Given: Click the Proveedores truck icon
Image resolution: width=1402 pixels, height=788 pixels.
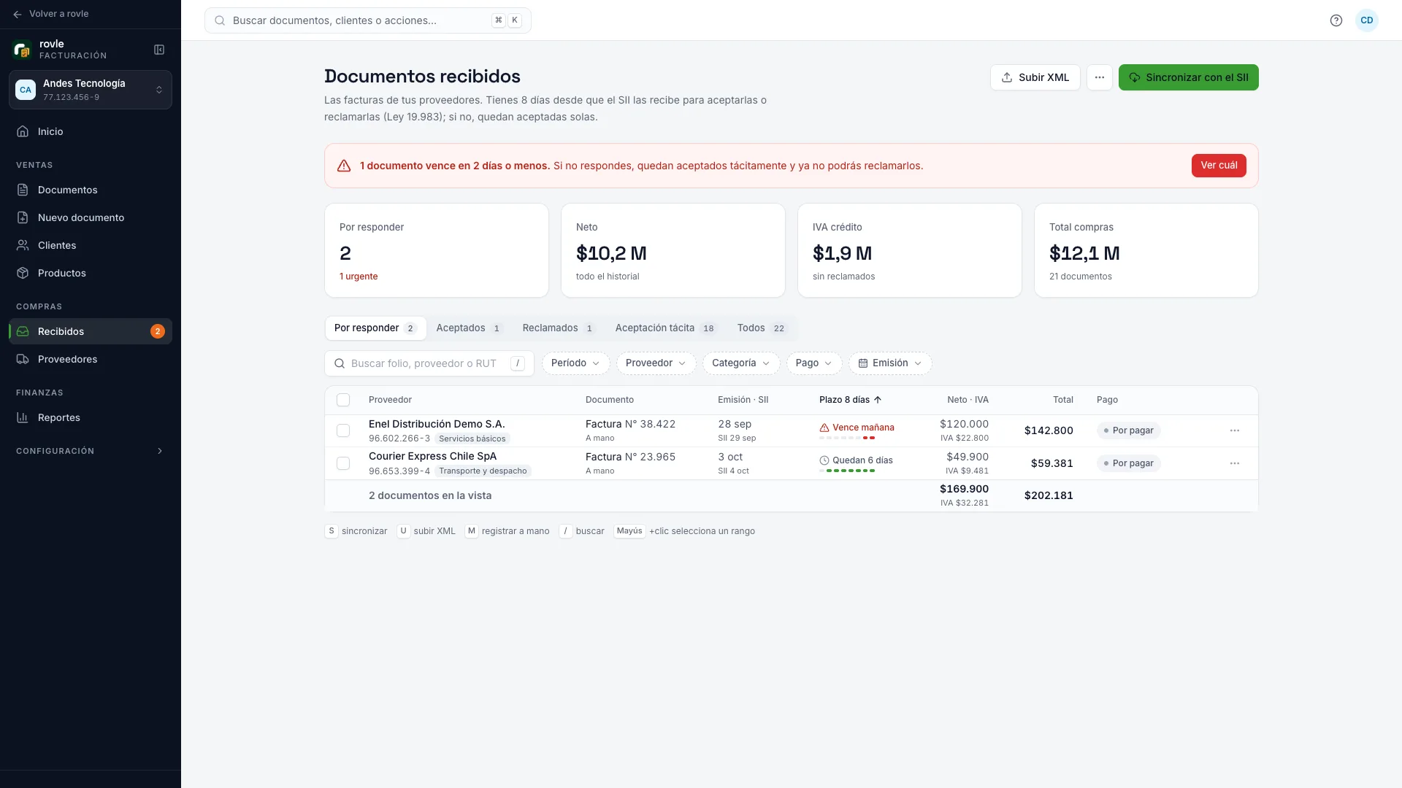Looking at the screenshot, I should (x=23, y=359).
